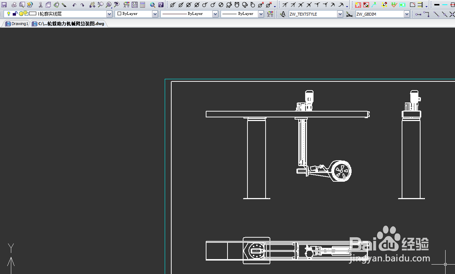
Task: Expand the ZW_TEXTSTYLE dropdown
Action: point(340,14)
